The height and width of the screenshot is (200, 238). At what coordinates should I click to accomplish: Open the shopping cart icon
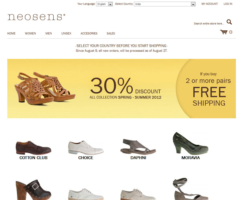tap(224, 32)
